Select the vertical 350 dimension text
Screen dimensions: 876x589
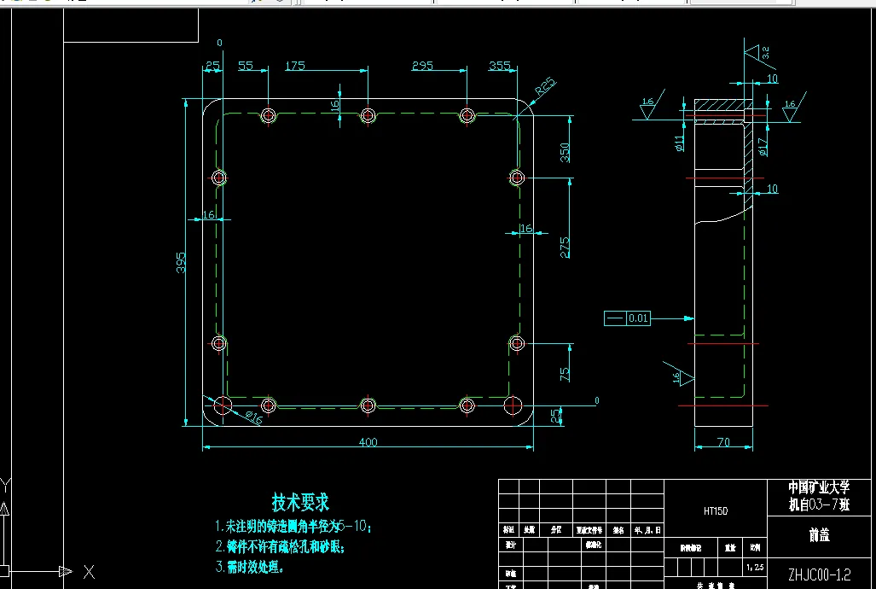click(565, 153)
